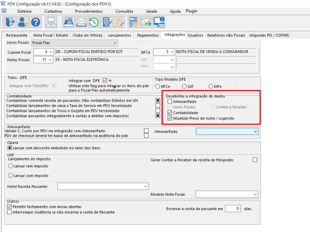Screen dimensions: 310x232
Task: Select Lançar com imposto option
Action: (10, 175)
